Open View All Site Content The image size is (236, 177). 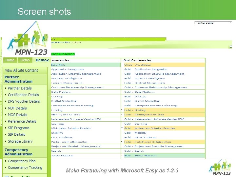pos(21,70)
